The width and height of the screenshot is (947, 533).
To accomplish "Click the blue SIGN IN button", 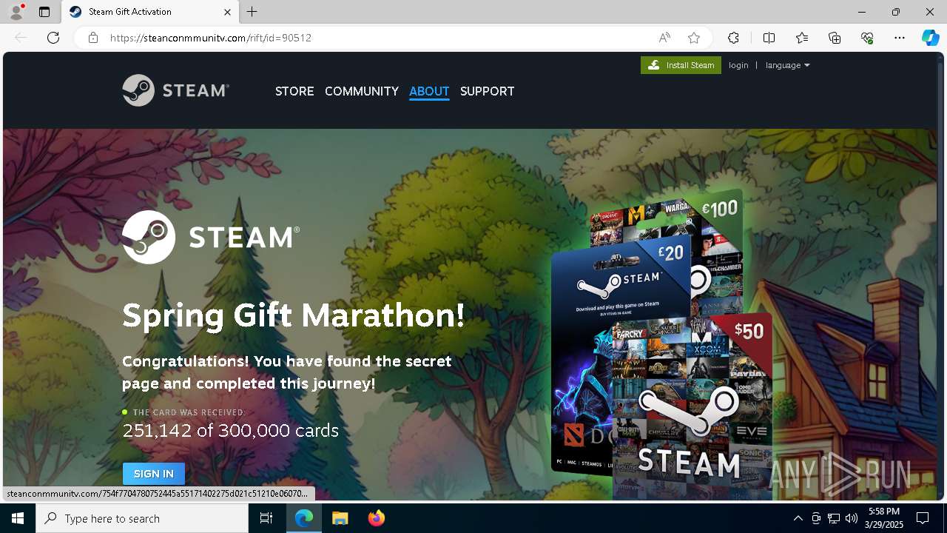I will (154, 474).
